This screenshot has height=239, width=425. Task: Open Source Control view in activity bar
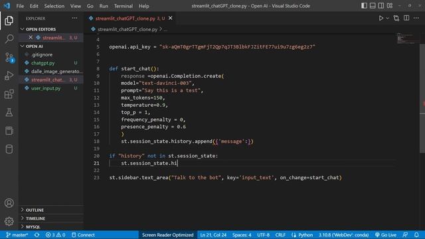click(x=9, y=58)
